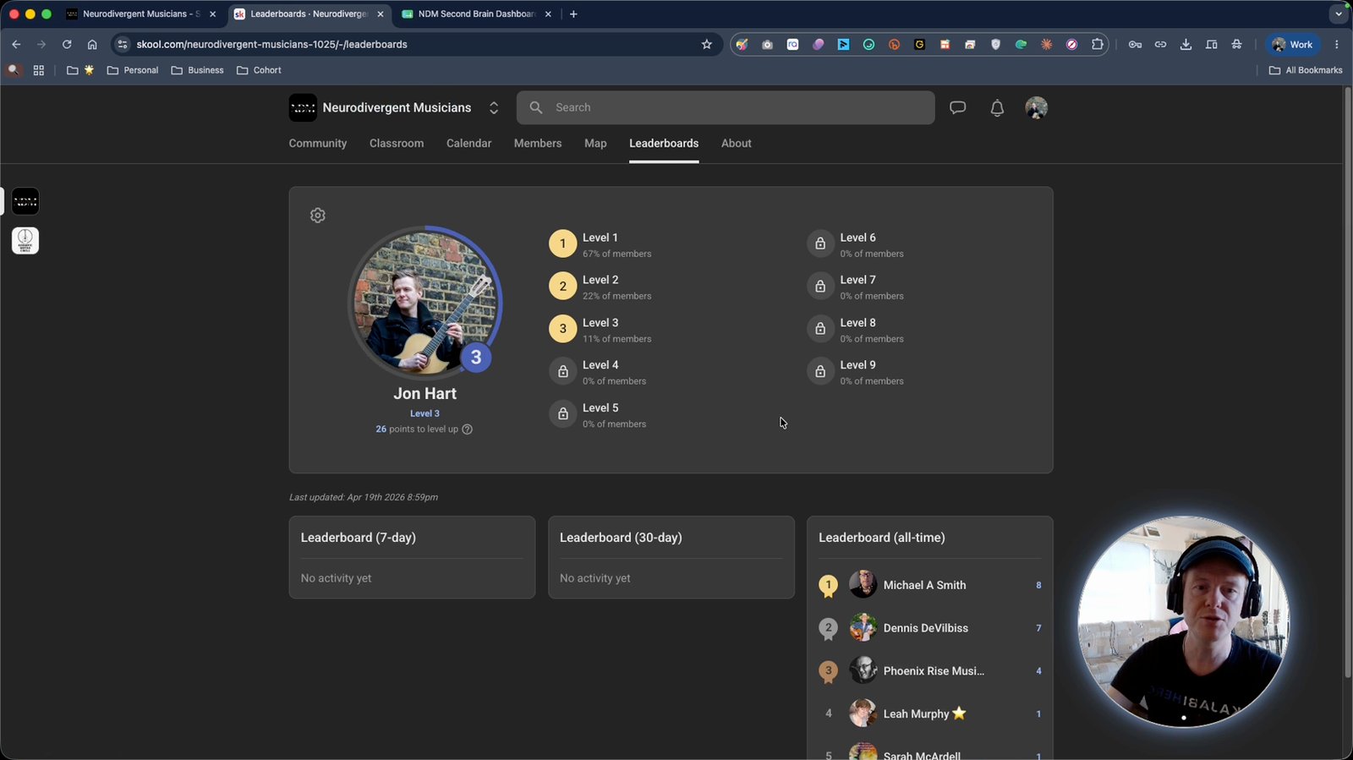Open Phoenix Rise Musi... profile

934,671
